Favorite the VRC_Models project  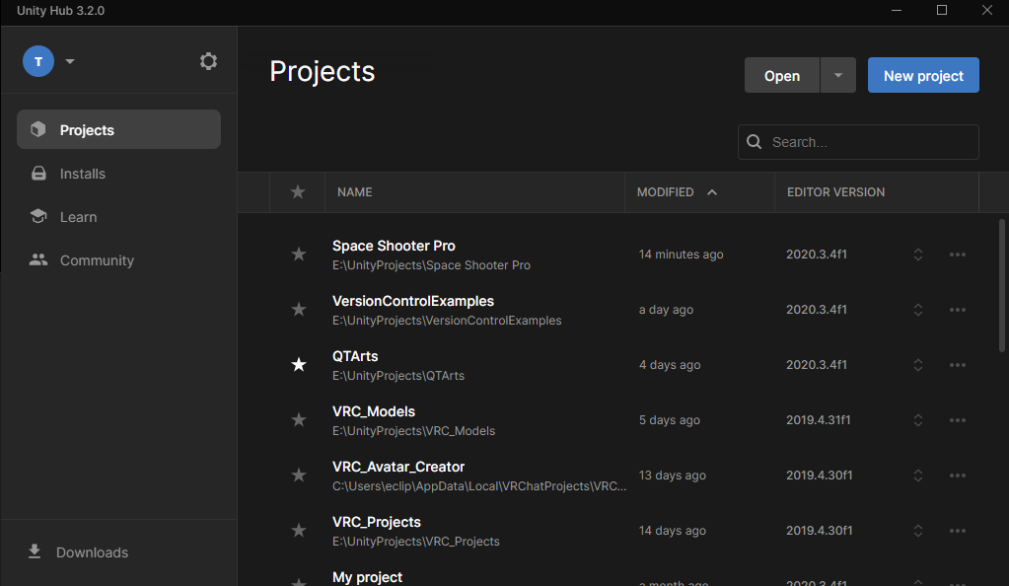tap(298, 419)
